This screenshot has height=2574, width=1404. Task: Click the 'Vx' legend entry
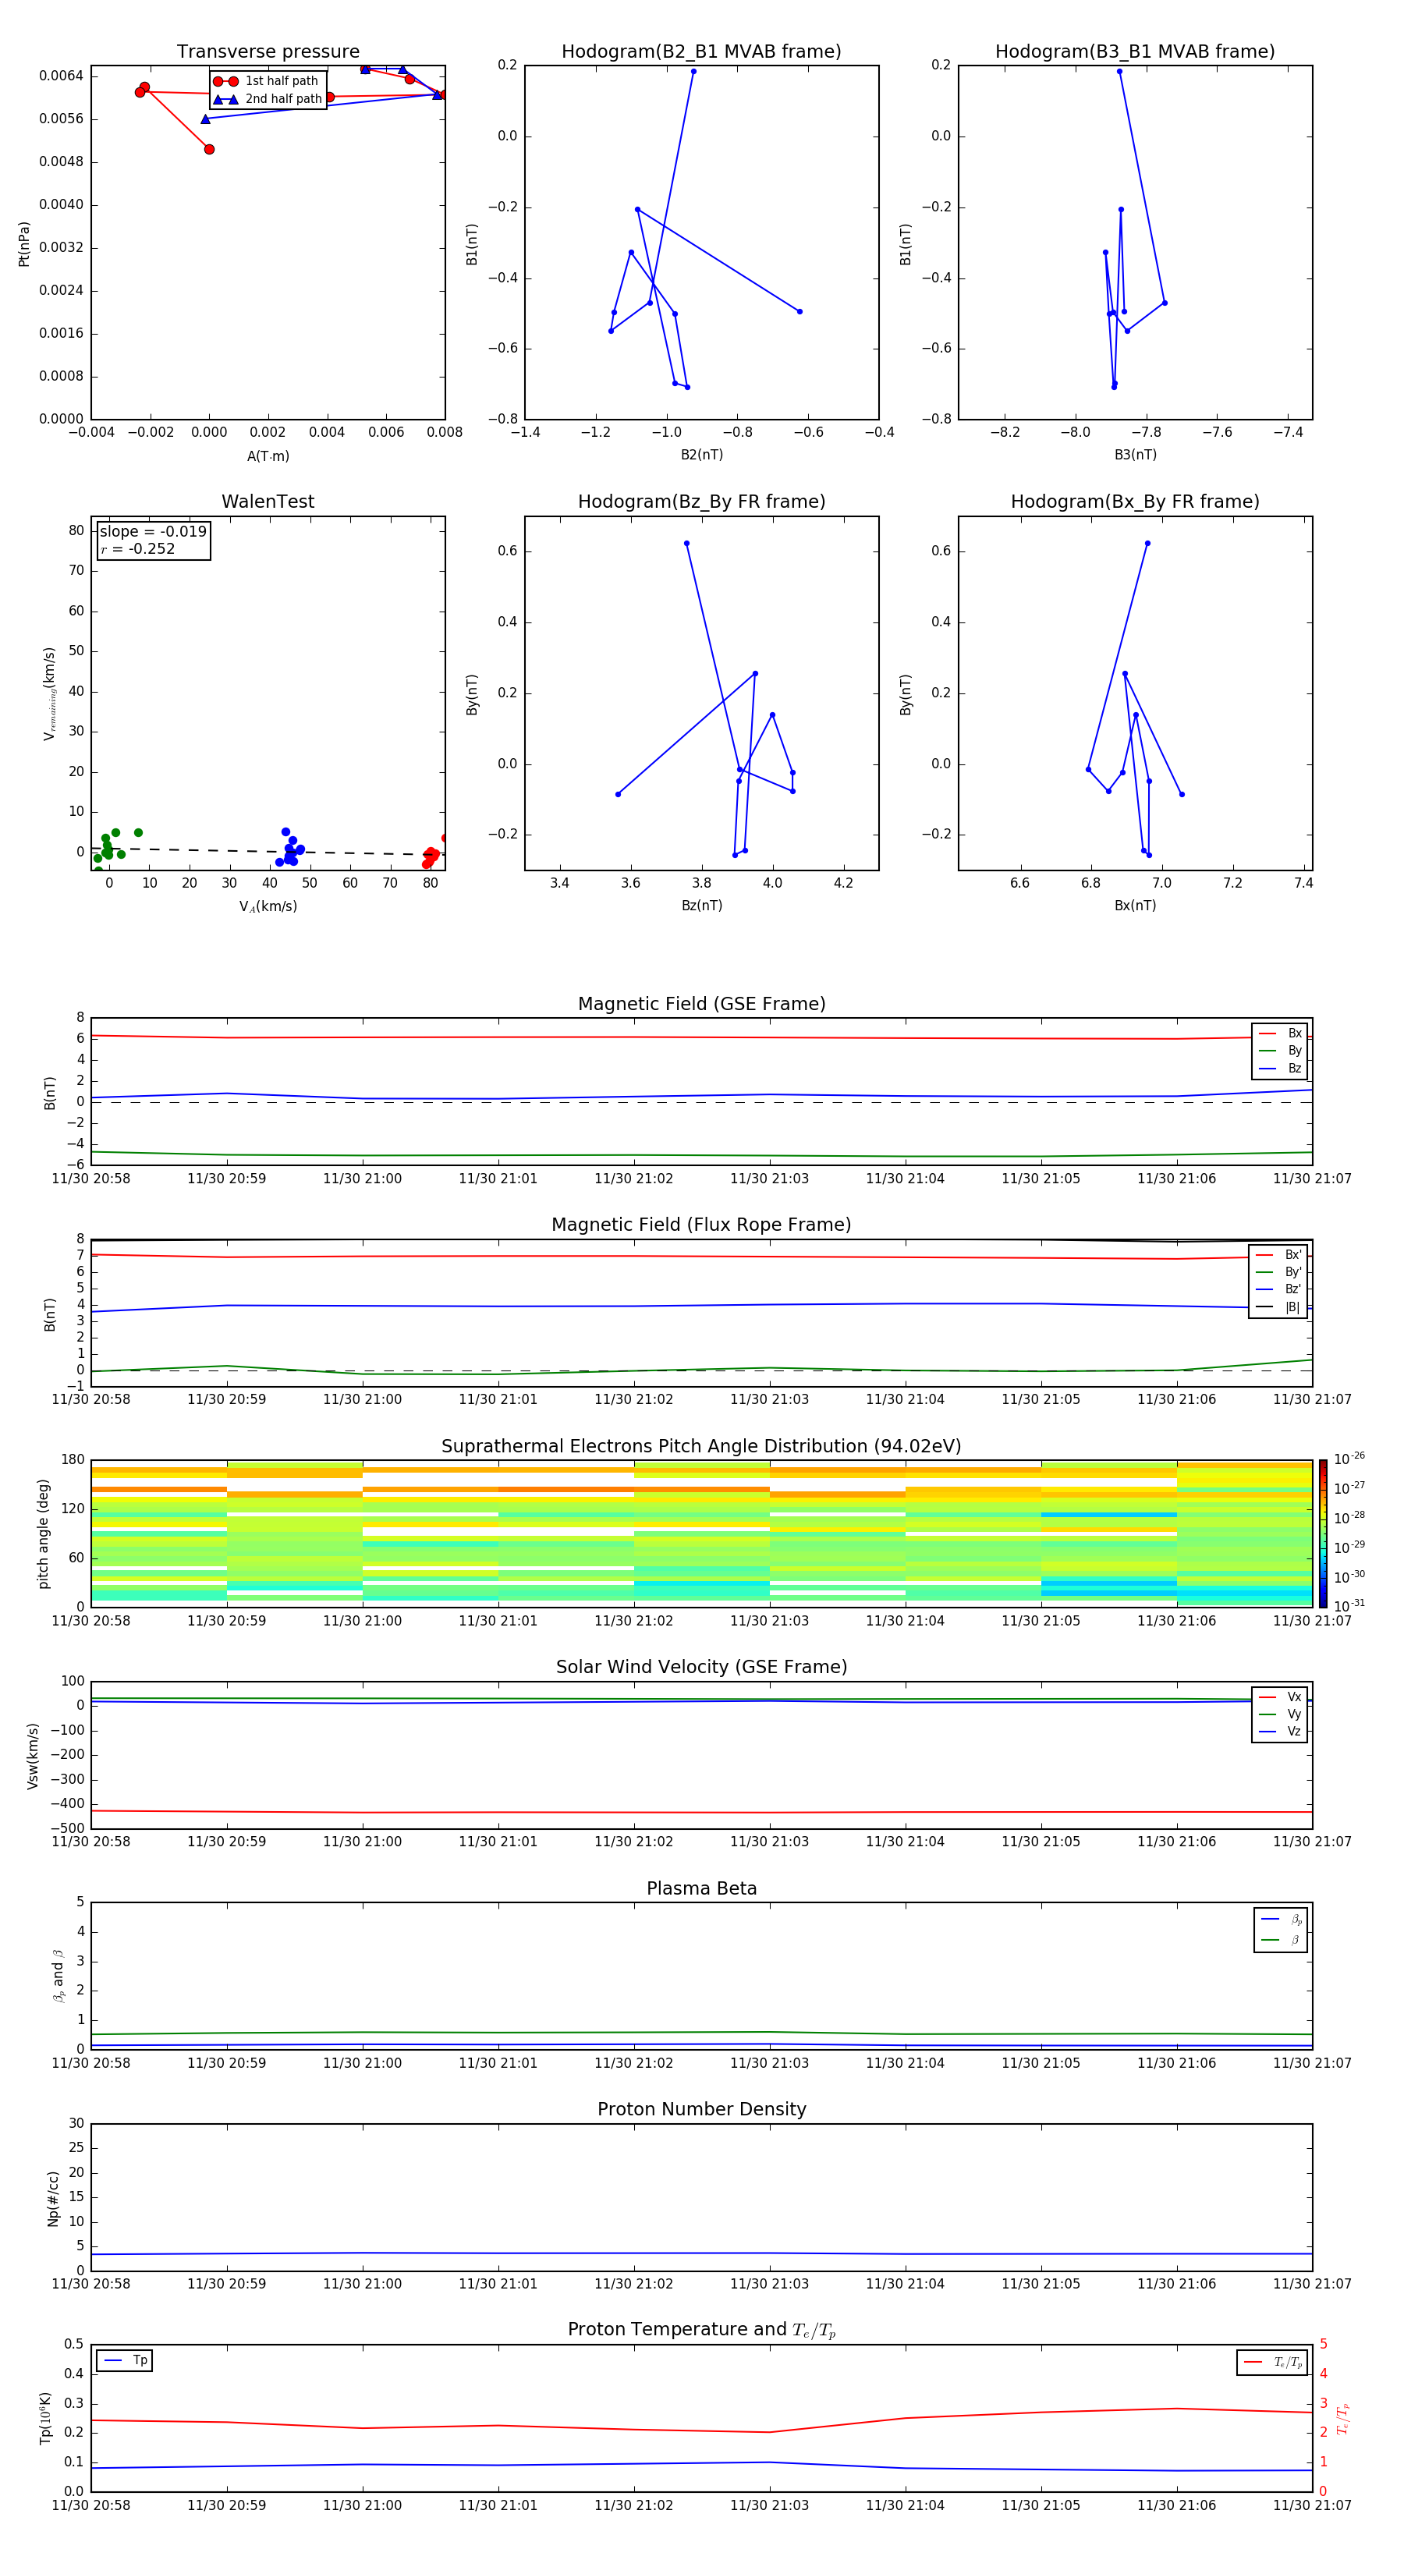click(1280, 1696)
